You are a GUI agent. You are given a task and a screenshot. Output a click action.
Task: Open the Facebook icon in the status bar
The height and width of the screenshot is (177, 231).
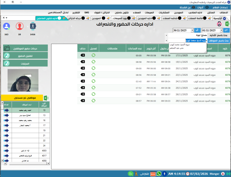(165, 174)
